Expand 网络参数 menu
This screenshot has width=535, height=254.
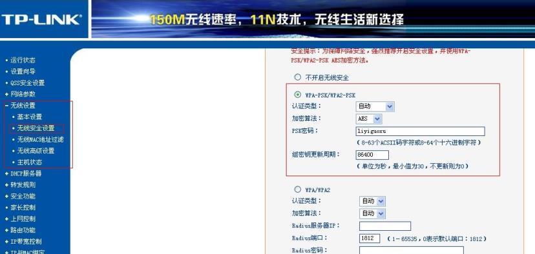point(23,94)
